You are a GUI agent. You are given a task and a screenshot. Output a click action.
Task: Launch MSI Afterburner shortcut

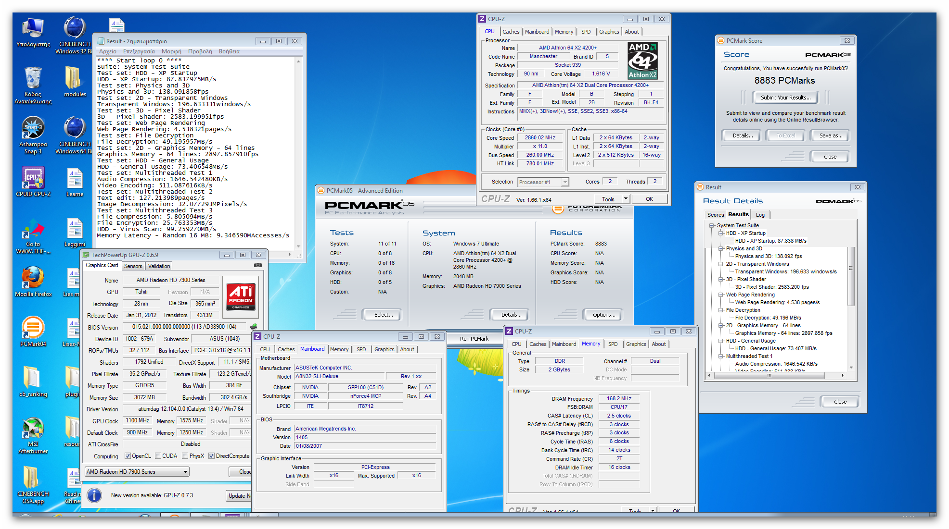point(33,435)
